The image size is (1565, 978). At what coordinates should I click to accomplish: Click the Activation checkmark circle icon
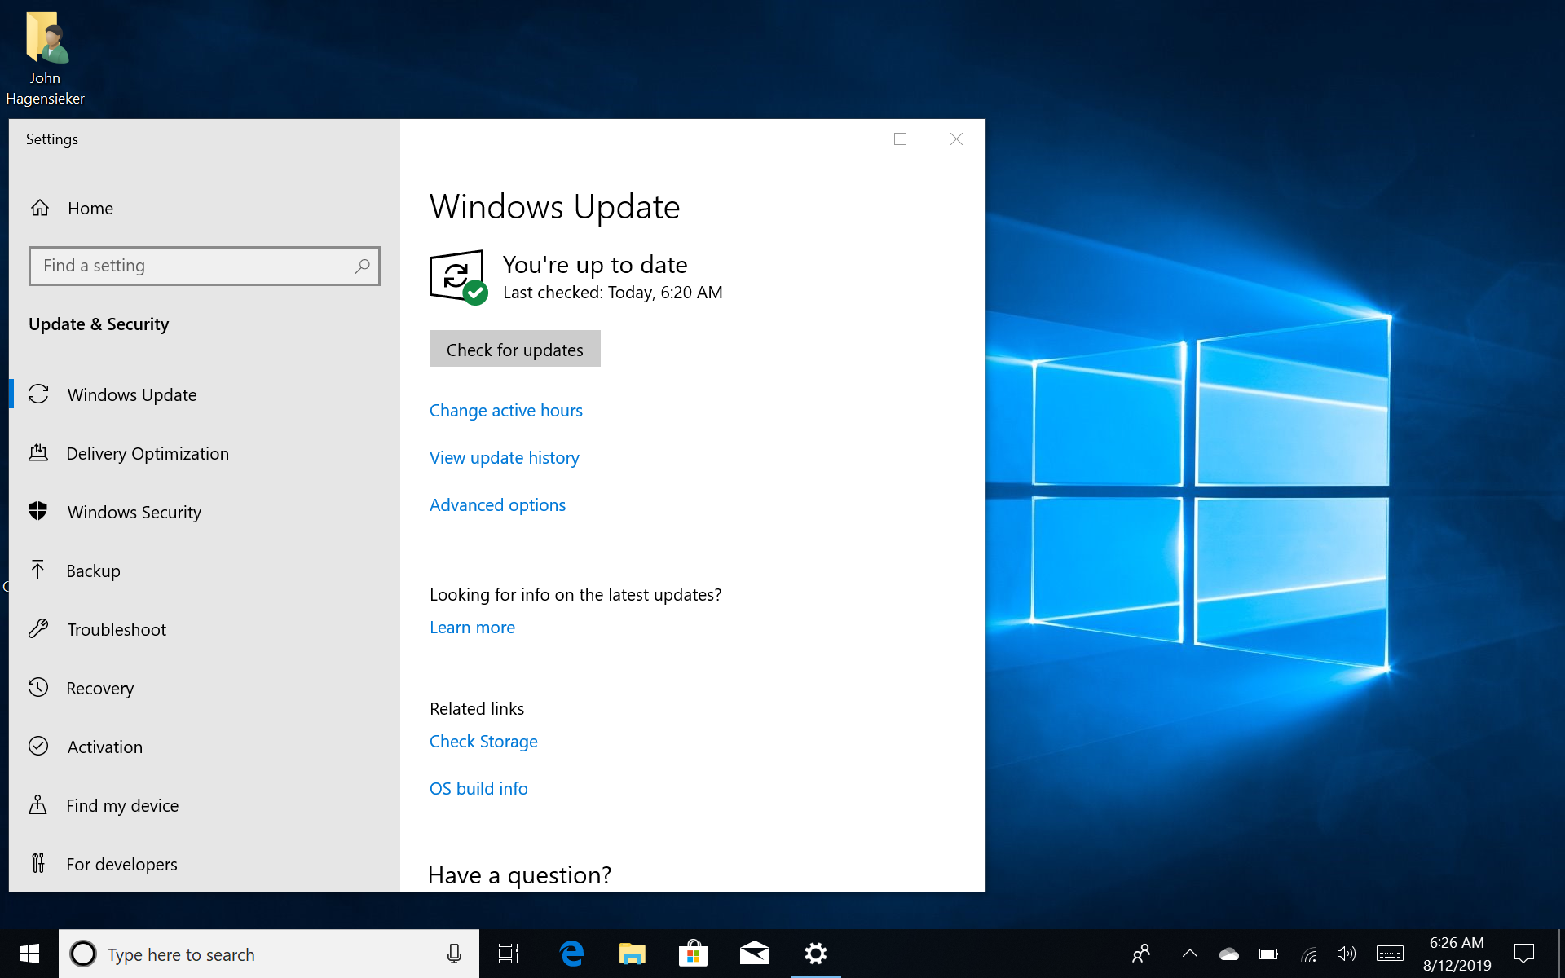point(38,746)
